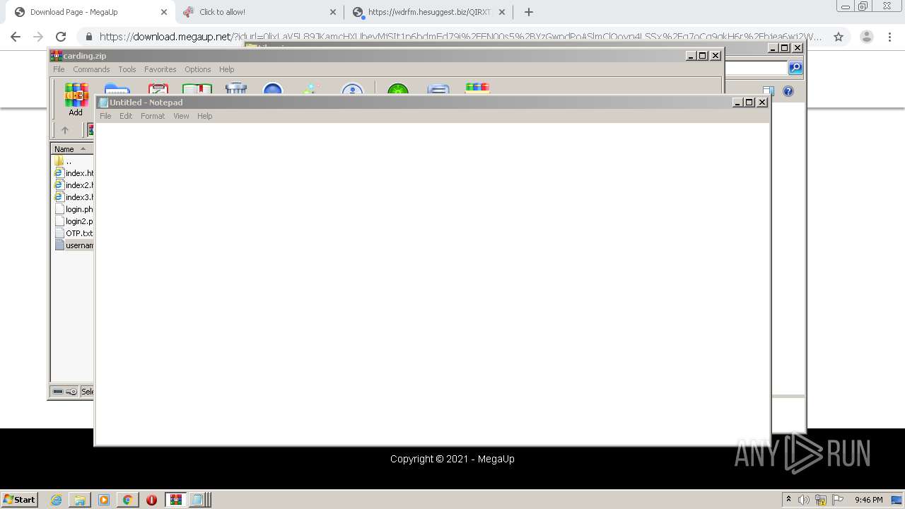This screenshot has width=905, height=509.
Task: Click the green VirusScan icon in WinRAR
Action: click(398, 88)
